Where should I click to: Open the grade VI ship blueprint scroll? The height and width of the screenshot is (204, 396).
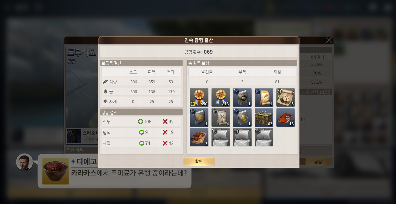tap(285, 97)
